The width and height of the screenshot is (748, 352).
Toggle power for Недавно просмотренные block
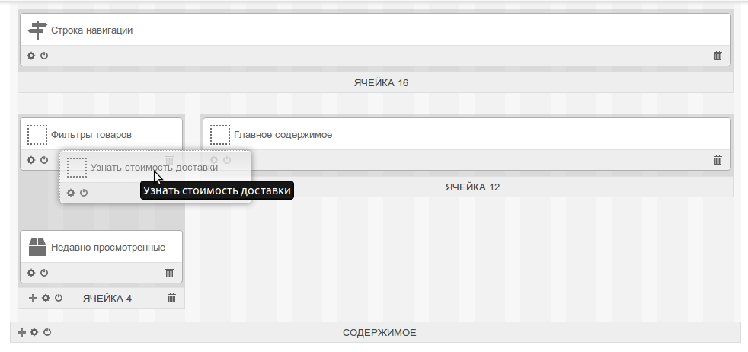[44, 273]
